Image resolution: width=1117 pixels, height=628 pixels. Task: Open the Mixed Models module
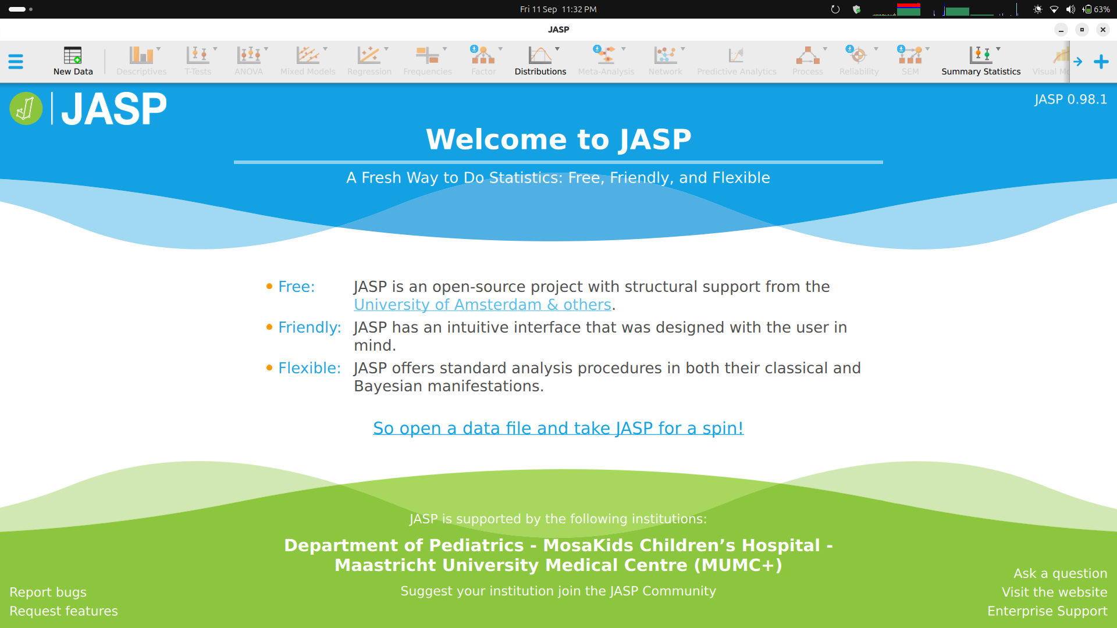point(308,61)
